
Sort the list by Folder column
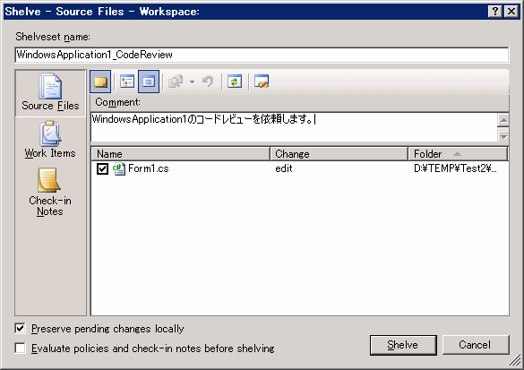click(x=458, y=154)
